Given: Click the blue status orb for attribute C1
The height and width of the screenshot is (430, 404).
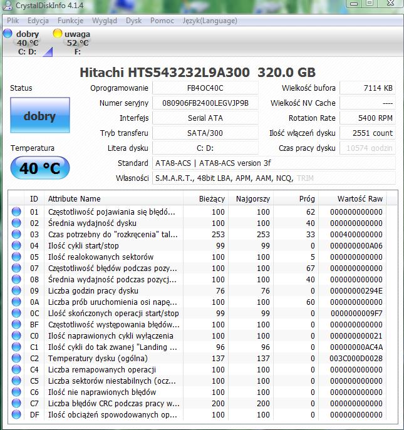Looking at the screenshot, I should (16, 347).
